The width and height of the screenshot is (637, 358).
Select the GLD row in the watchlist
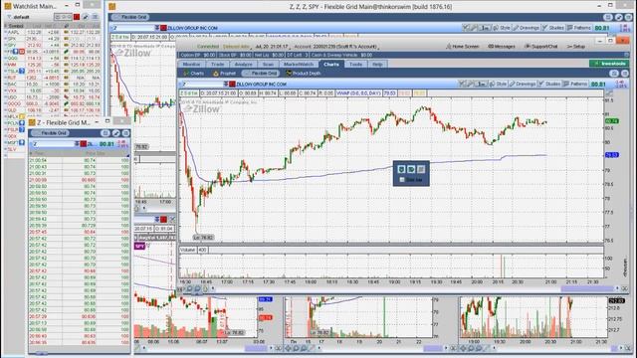[x=52, y=110]
